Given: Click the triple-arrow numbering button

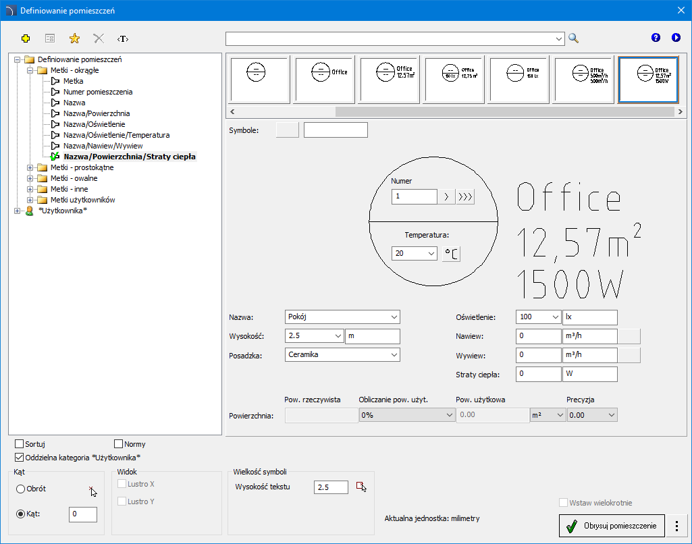Looking at the screenshot, I should pyautogui.click(x=466, y=197).
